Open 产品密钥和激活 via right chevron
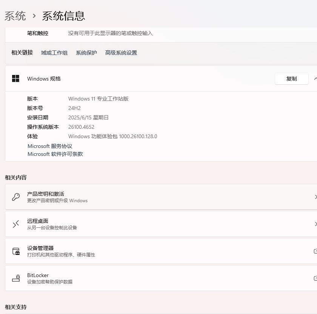Viewport: 317px width, 314px height. pos(315,197)
